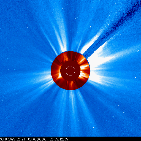The width and height of the screenshot is (141, 141).
Task: Select the bright star near top-right pylon
Action: point(109,15)
